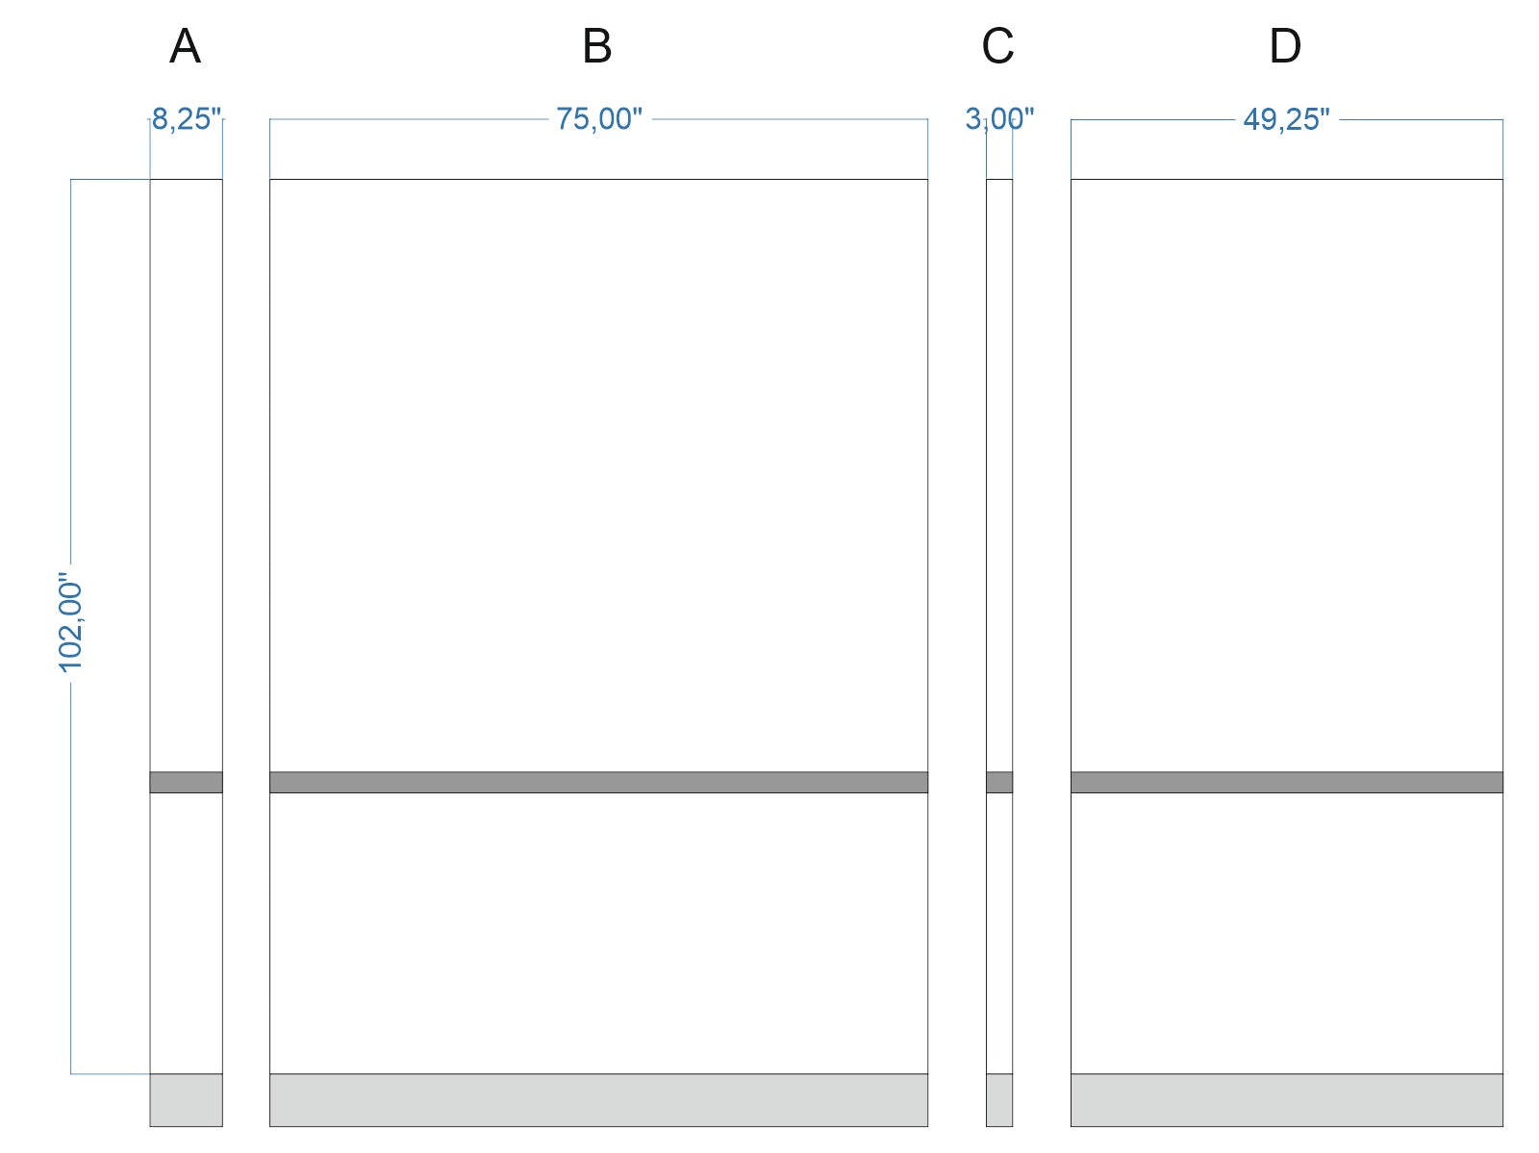This screenshot has height=1153, width=1539.
Task: Click the 8,25" width dimension text
Action: click(187, 119)
